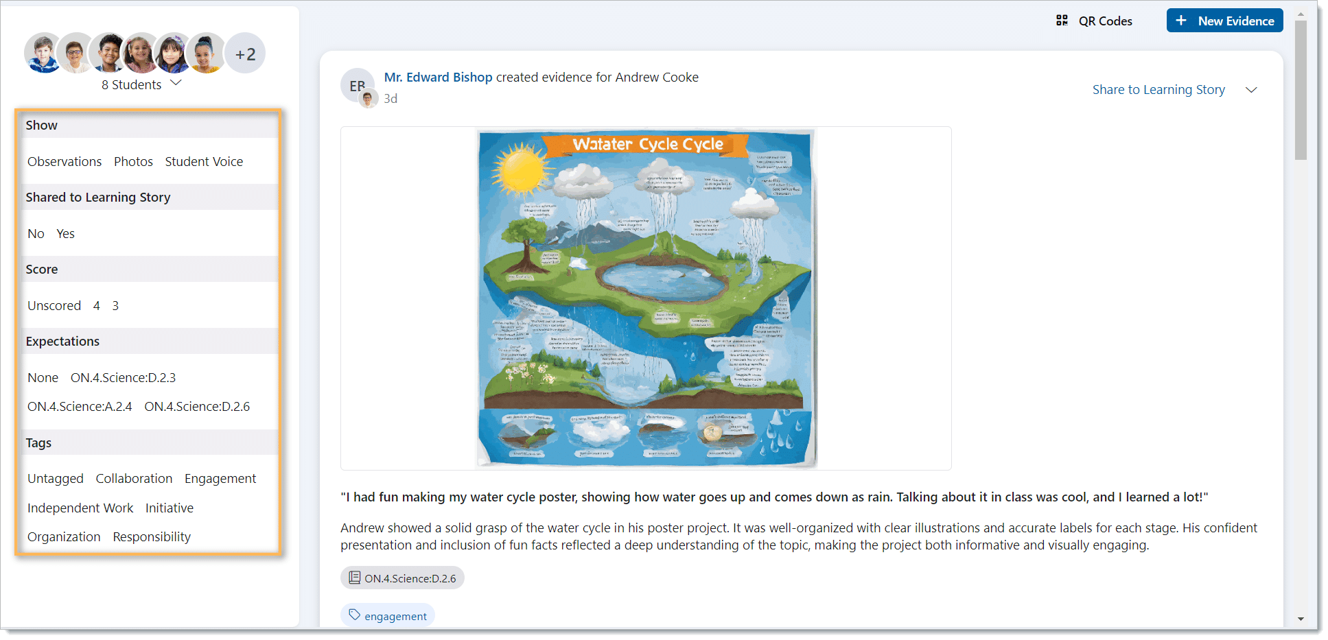Click Share to Learning Story
The image size is (1328, 640).
point(1158,90)
